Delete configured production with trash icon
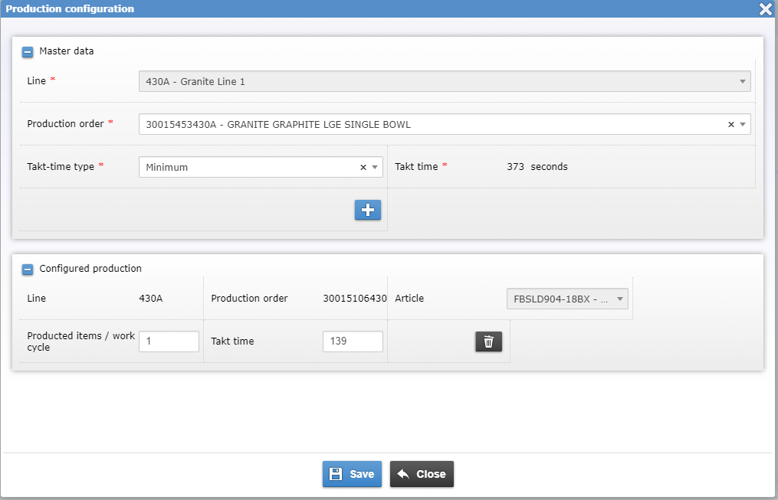Screen dimensions: 778x500 [488, 342]
